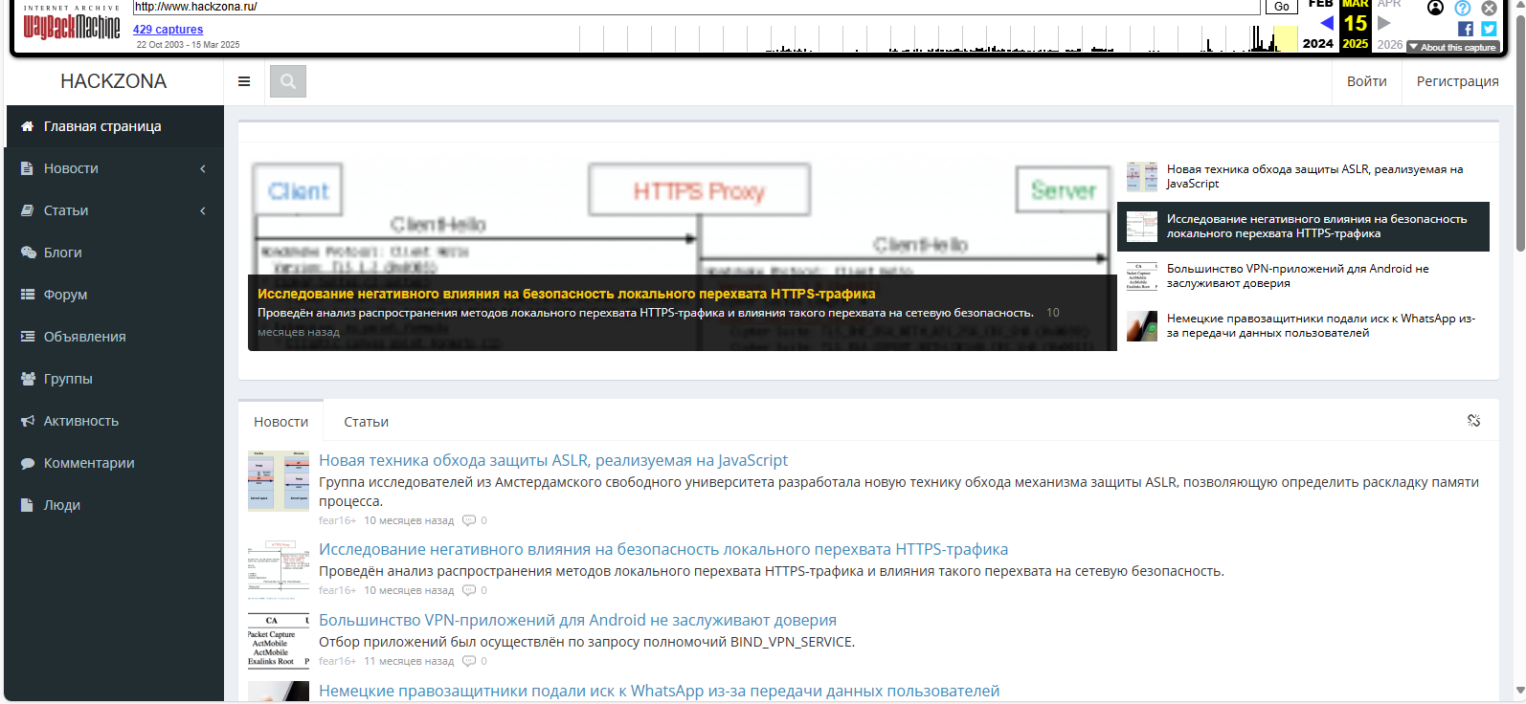Expand the Статьи sidebar submenu chevron
This screenshot has height=704, width=1526.
(203, 210)
